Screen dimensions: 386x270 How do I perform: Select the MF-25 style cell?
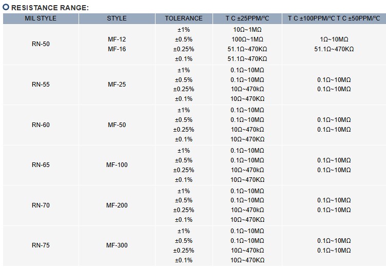point(117,85)
